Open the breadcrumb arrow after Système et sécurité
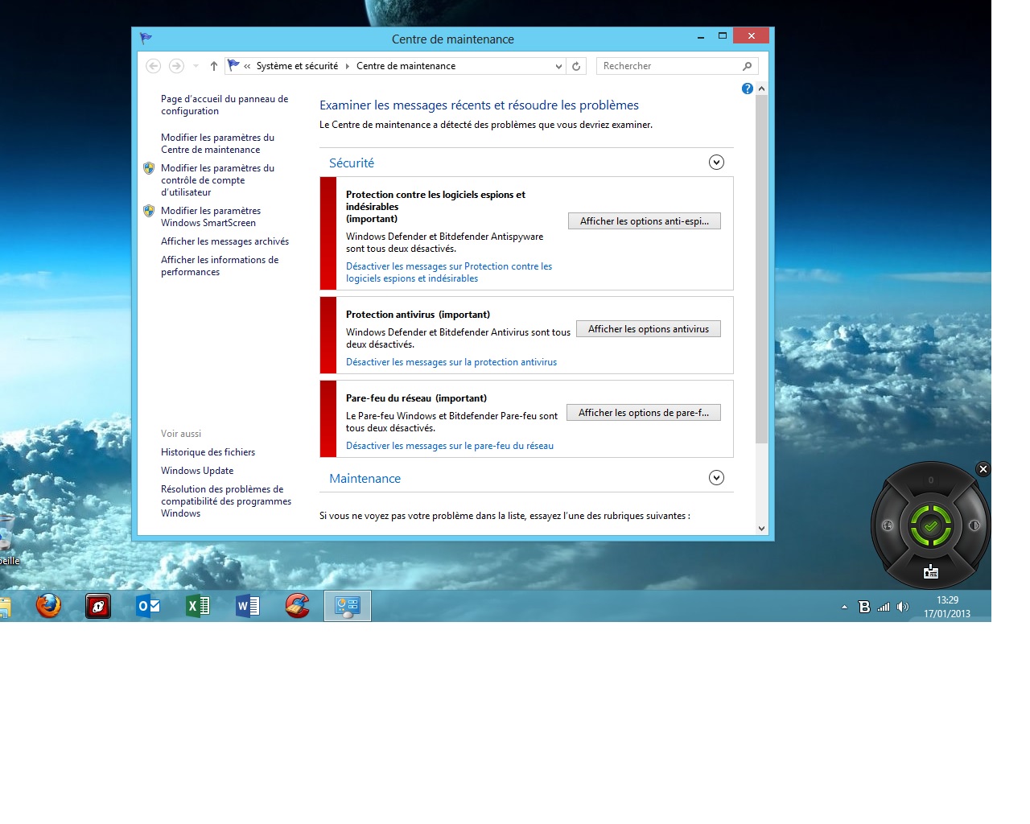This screenshot has width=1030, height=824. 348,66
